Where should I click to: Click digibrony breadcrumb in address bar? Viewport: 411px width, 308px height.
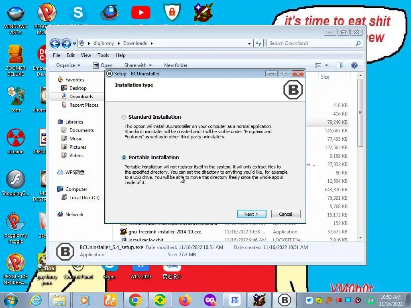tap(104, 43)
